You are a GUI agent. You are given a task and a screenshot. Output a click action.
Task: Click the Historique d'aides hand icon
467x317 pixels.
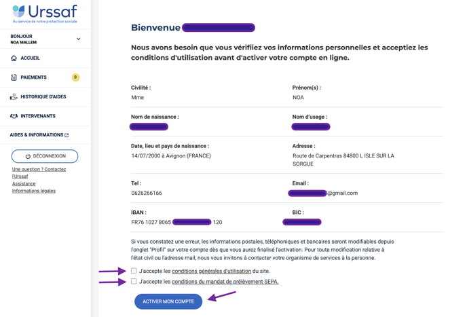point(14,97)
